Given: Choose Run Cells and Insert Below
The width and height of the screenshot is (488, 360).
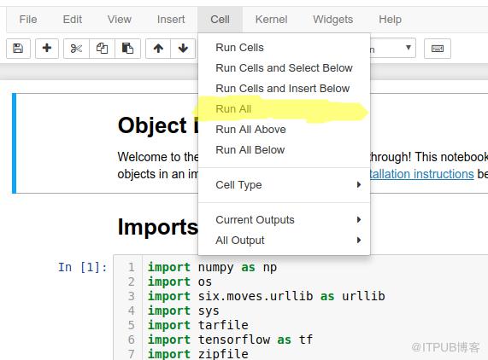Looking at the screenshot, I should pyautogui.click(x=284, y=89).
